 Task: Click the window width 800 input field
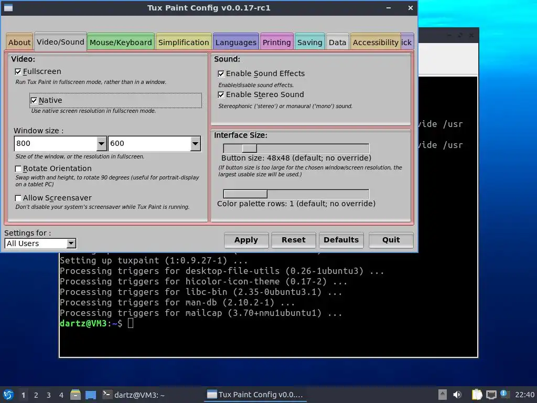56,144
